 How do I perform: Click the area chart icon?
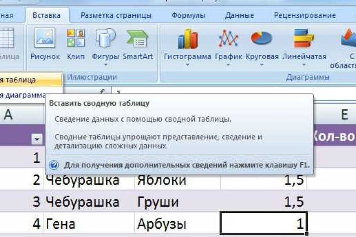click(x=347, y=39)
